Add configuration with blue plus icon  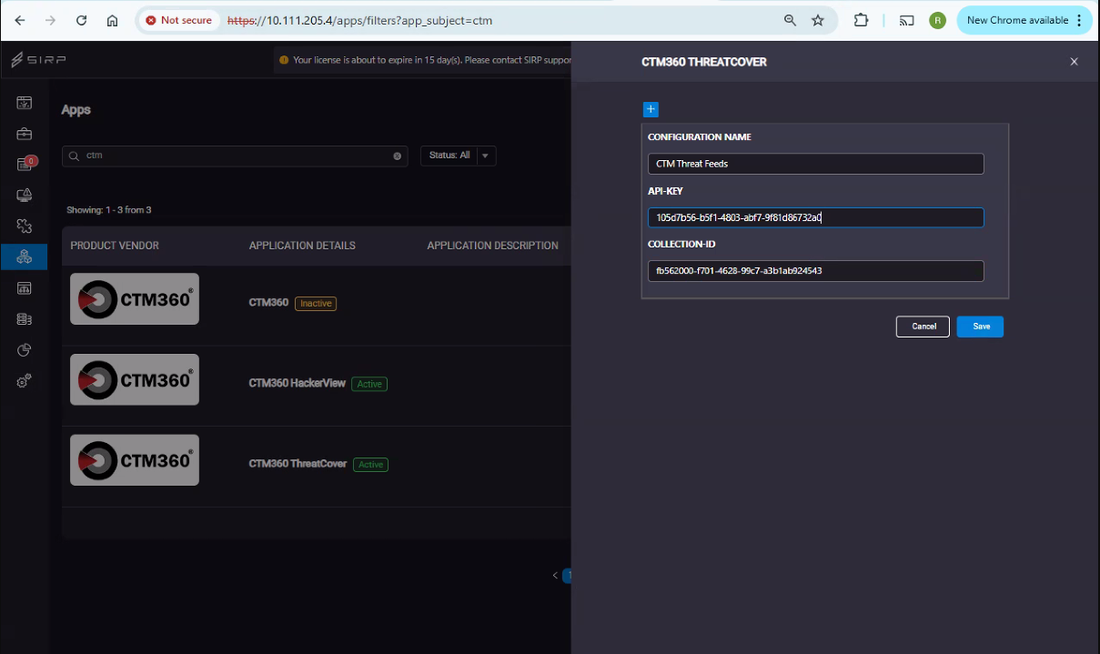coord(651,109)
